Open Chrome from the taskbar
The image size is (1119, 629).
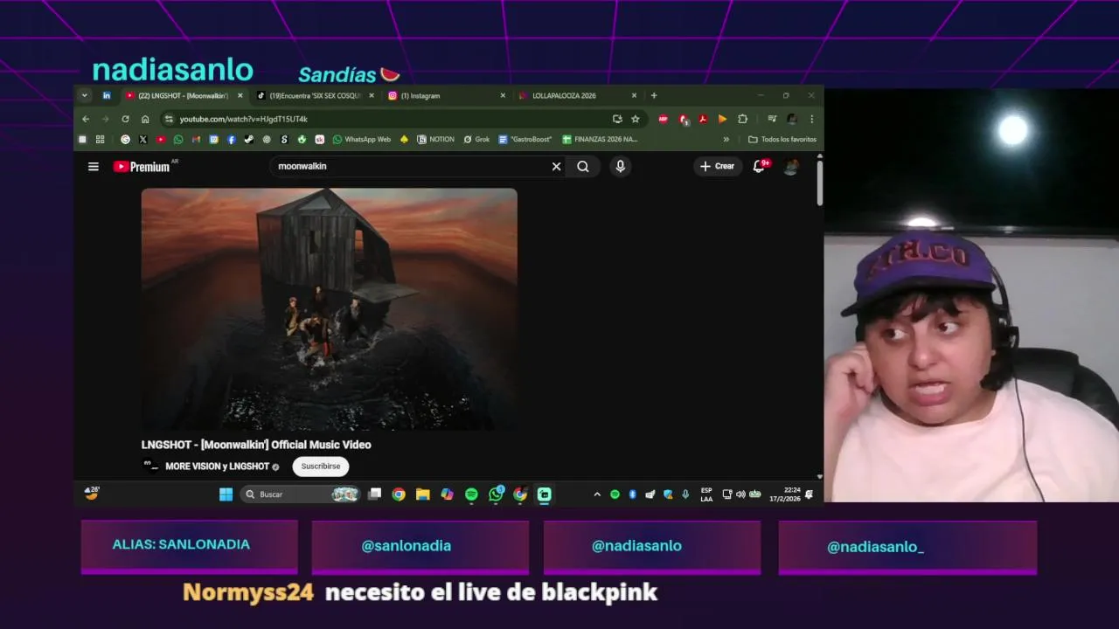[x=399, y=494]
